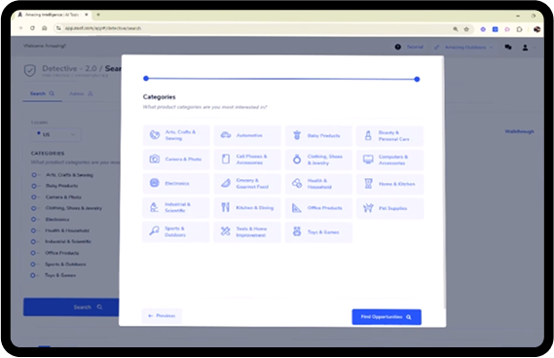
Task: Toggle Arts, Crafts & Sewing sidebar radio
Action: pos(34,175)
